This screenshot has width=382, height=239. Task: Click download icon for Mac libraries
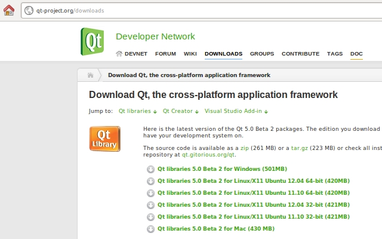click(150, 229)
